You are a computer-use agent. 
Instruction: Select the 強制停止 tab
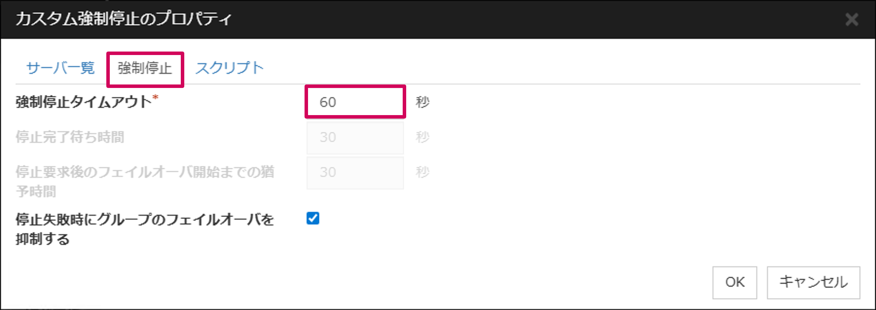pyautogui.click(x=145, y=69)
